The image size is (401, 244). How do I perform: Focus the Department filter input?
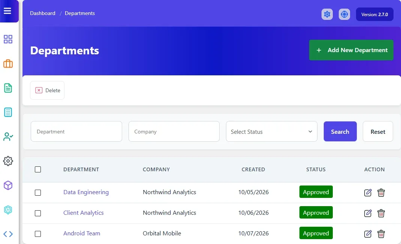76,132
